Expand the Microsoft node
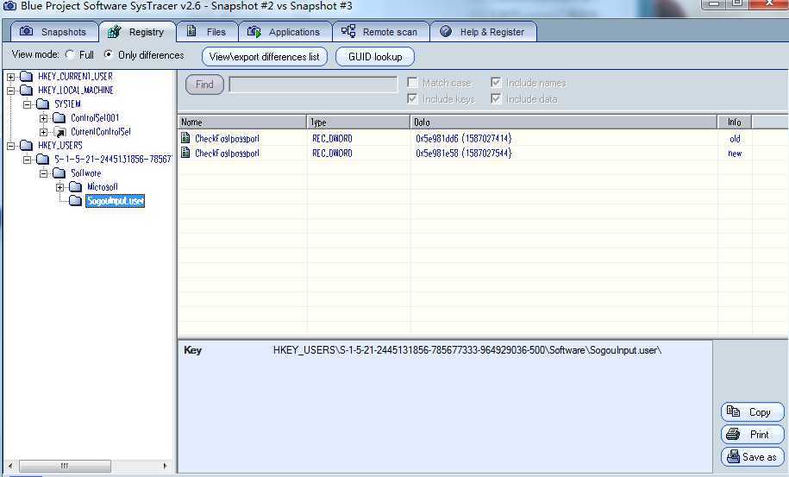 coord(59,188)
